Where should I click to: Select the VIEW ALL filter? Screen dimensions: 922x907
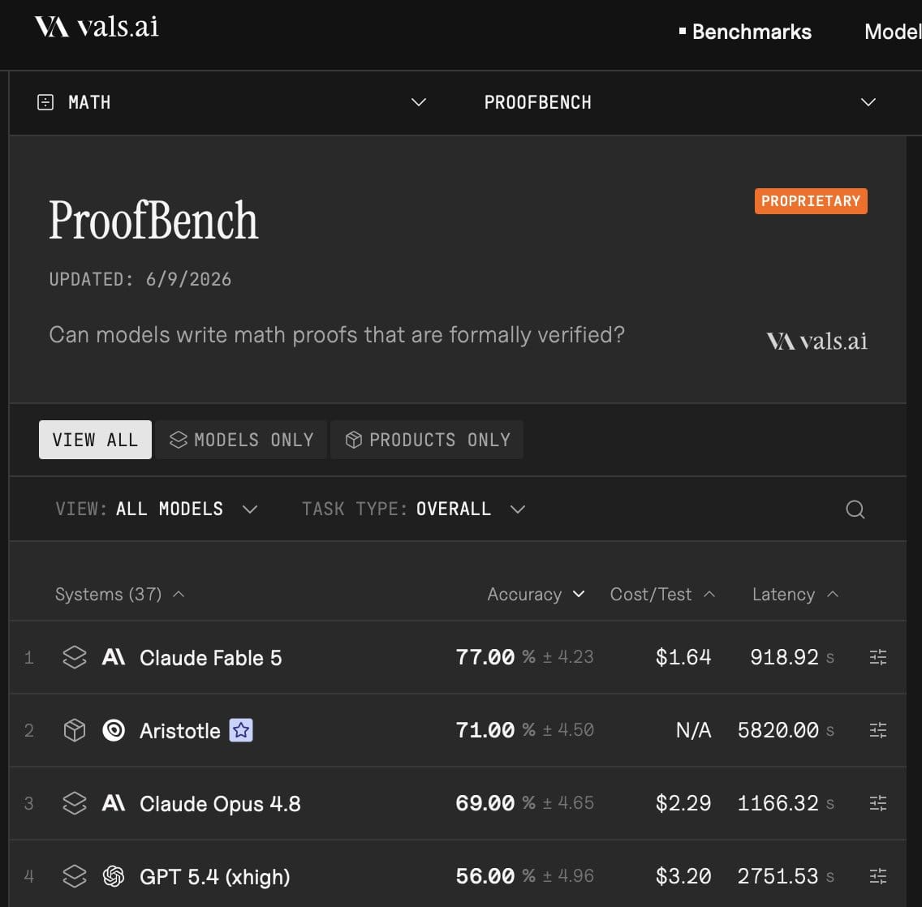(95, 440)
